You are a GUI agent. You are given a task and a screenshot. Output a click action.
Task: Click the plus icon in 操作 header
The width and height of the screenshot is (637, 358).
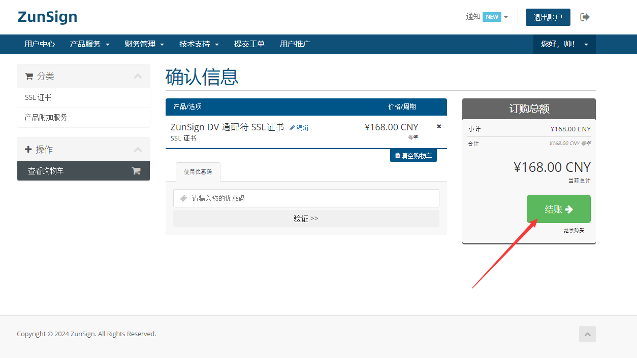pyautogui.click(x=28, y=150)
